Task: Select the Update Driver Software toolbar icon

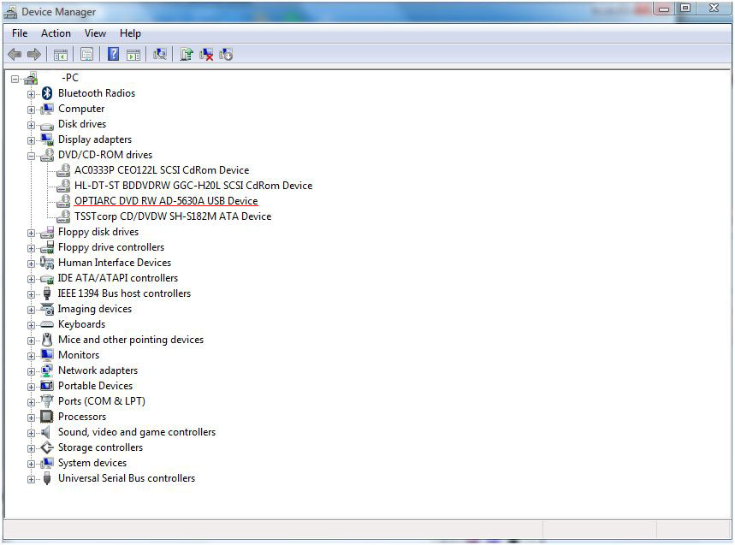Action: (x=186, y=54)
